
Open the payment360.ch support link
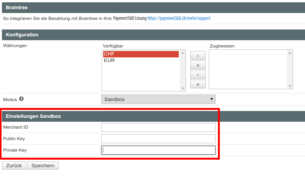(179, 18)
